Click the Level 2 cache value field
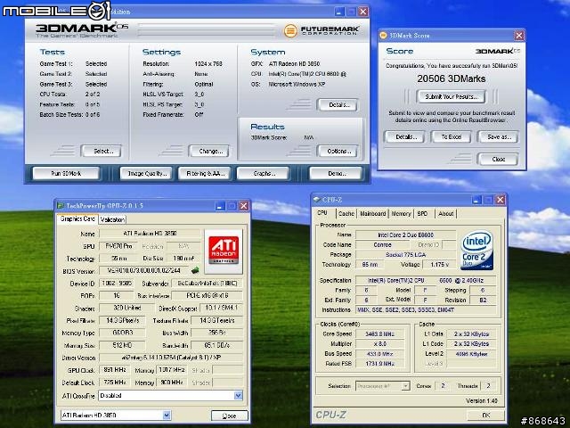This screenshot has height=428, width=570. 471,353
